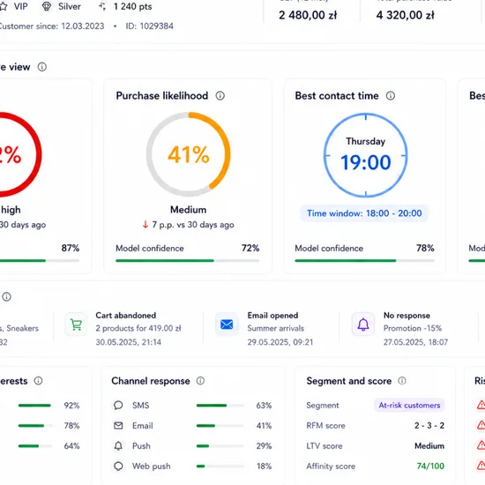Click the Email opened envelope icon

[227, 325]
